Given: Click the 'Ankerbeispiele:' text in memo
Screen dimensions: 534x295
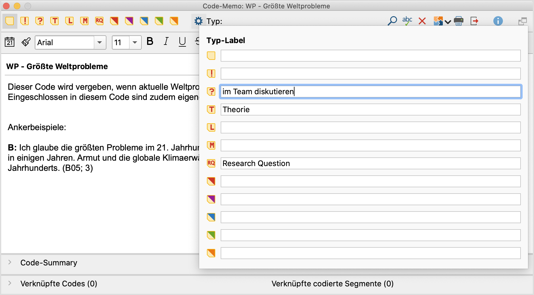Looking at the screenshot, I should [37, 127].
